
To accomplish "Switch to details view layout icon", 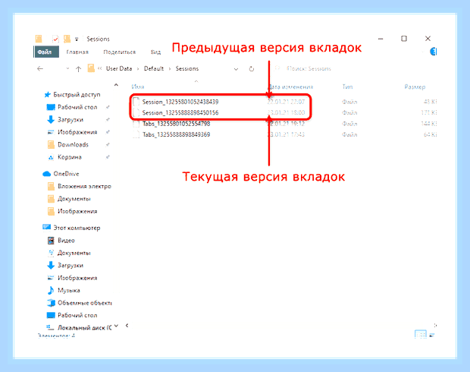I will tap(420, 335).
